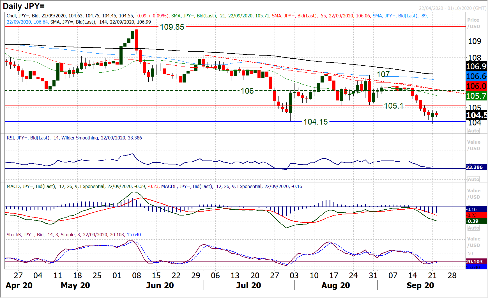Select the Sep 20 month label on the time axis
This screenshot has width=488, height=298.
pyautogui.click(x=420, y=285)
